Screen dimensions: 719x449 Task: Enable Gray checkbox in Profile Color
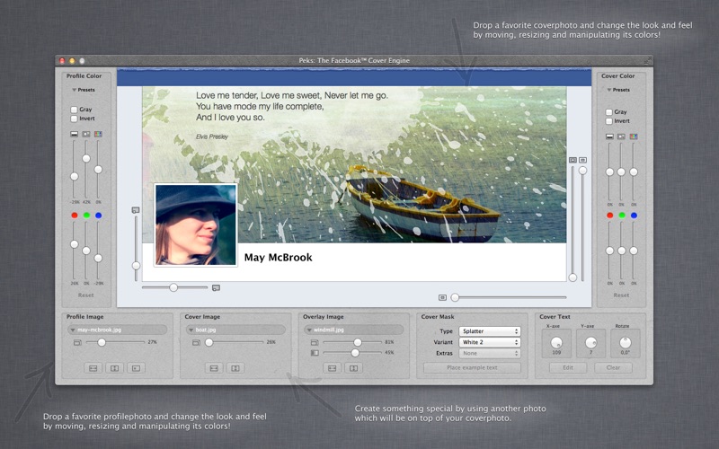click(x=75, y=110)
